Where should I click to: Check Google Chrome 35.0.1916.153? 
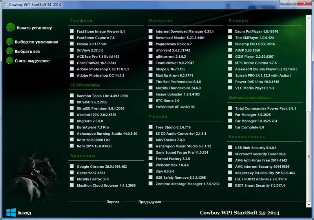point(72,166)
